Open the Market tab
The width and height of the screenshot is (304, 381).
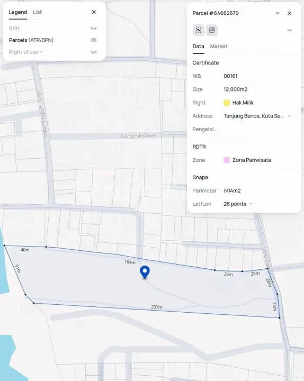click(218, 46)
